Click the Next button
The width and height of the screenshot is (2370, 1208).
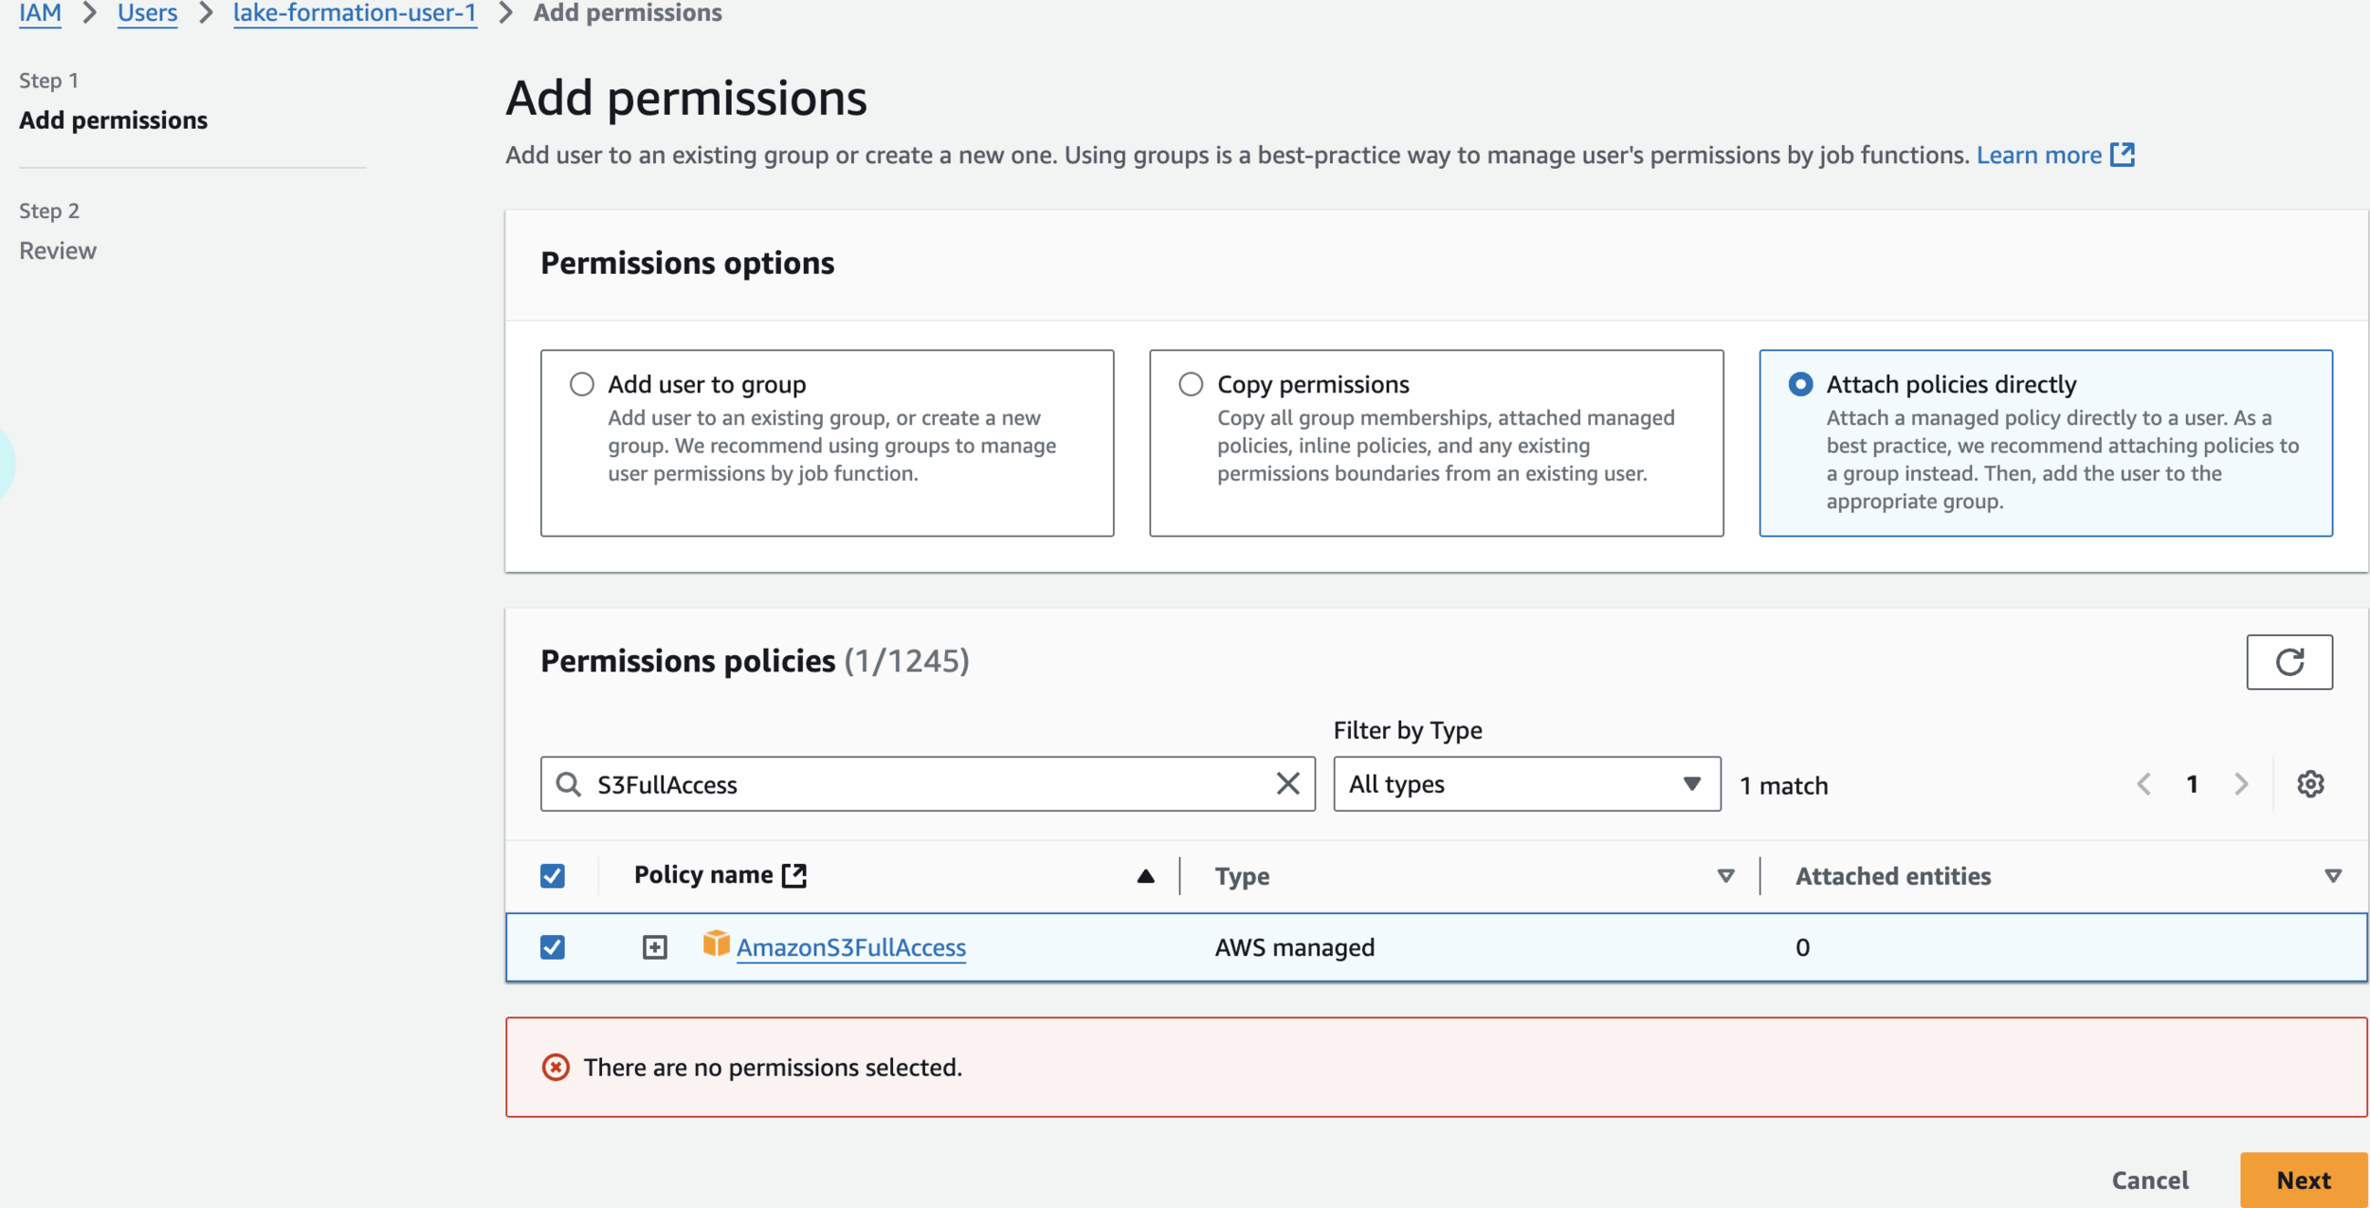pos(2303,1181)
